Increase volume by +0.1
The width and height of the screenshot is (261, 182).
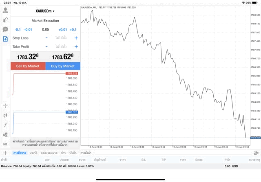click(x=73, y=29)
